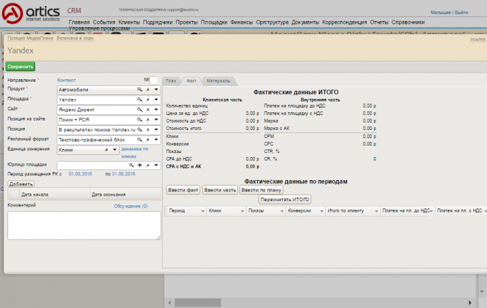
Task: Search icon in Продукт field
Action: pyautogui.click(x=140, y=89)
